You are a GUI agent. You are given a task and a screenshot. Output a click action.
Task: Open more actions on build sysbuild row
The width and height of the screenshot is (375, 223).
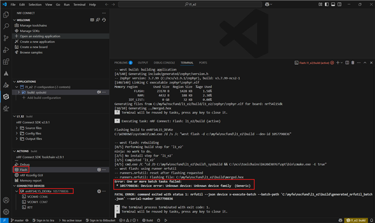[104, 92]
